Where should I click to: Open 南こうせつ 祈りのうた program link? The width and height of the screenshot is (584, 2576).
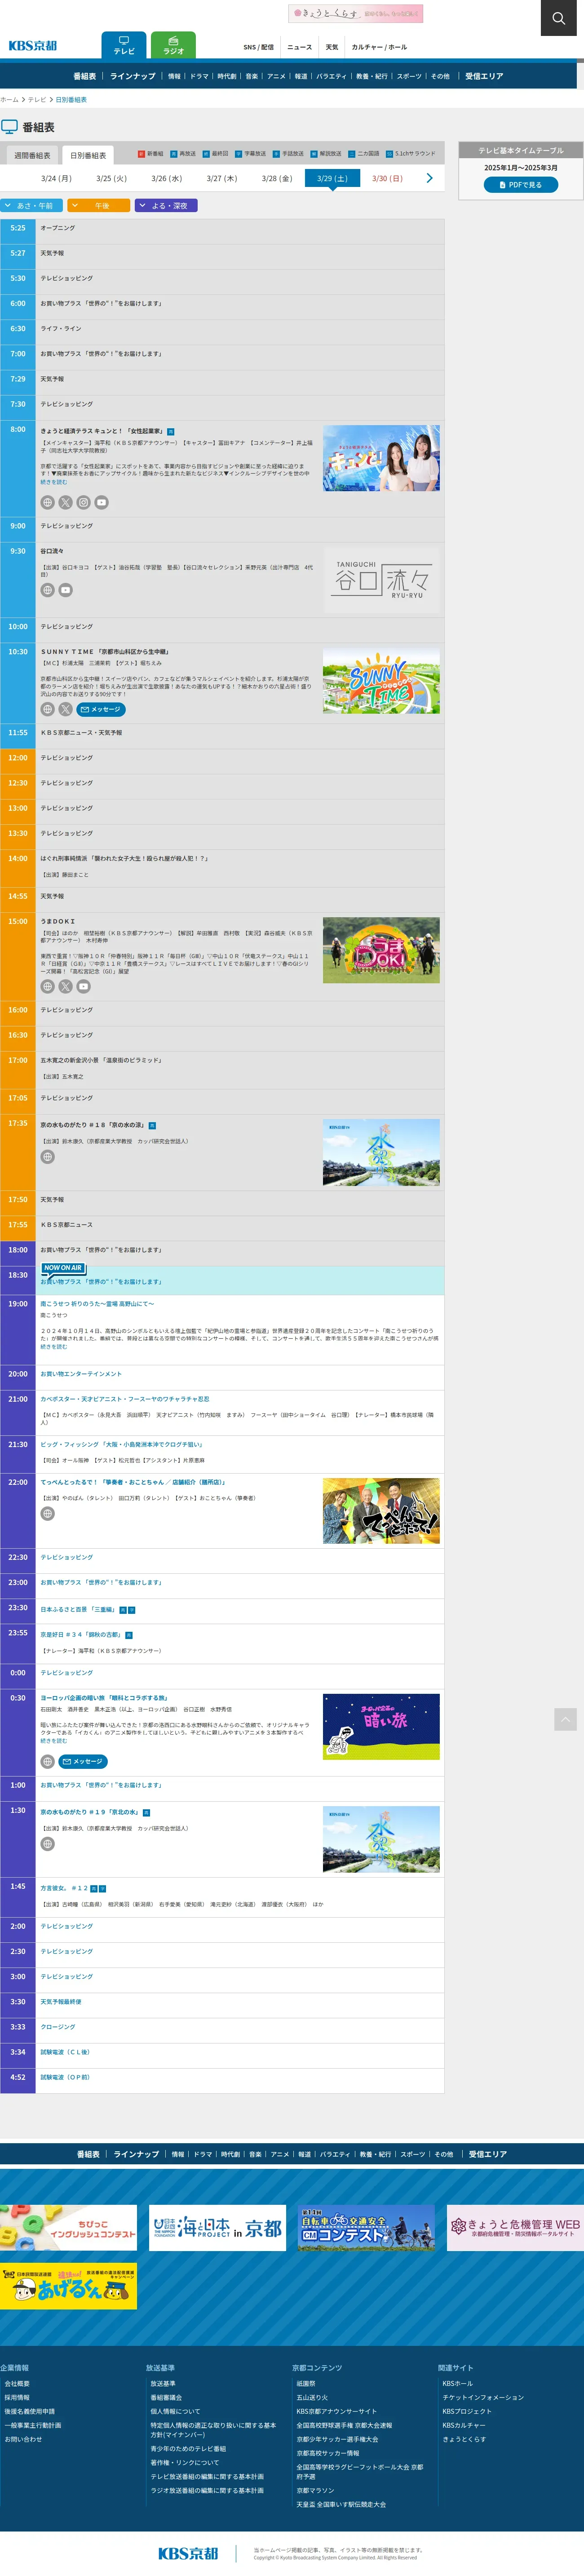pyautogui.click(x=97, y=1304)
